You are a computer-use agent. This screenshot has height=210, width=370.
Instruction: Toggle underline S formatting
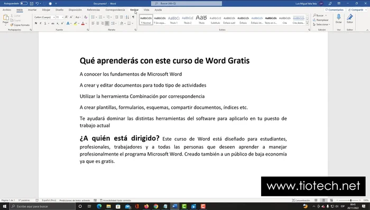point(45,23)
